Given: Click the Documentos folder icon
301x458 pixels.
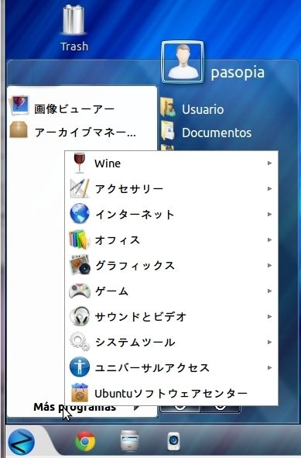Looking at the screenshot, I should coord(169,130).
